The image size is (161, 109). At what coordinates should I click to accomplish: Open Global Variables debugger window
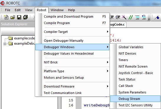135,47
